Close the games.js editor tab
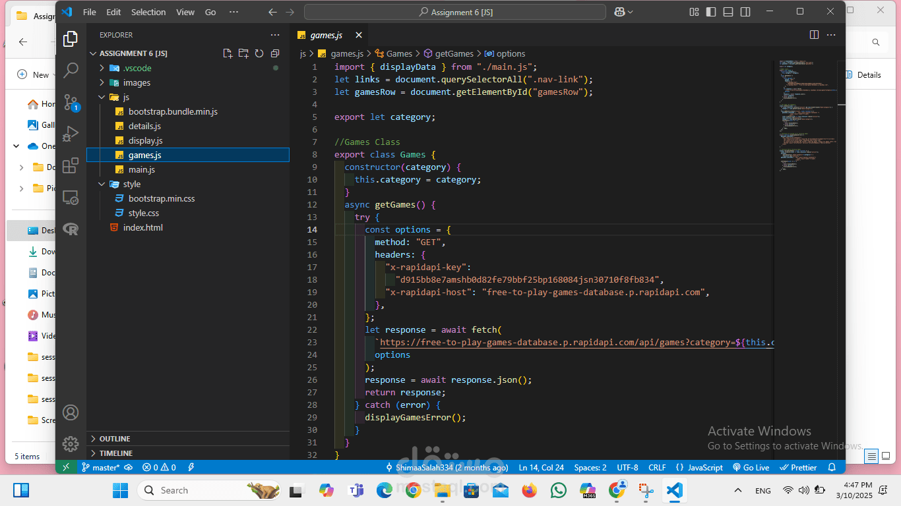Image resolution: width=901 pixels, height=506 pixels. pos(359,35)
